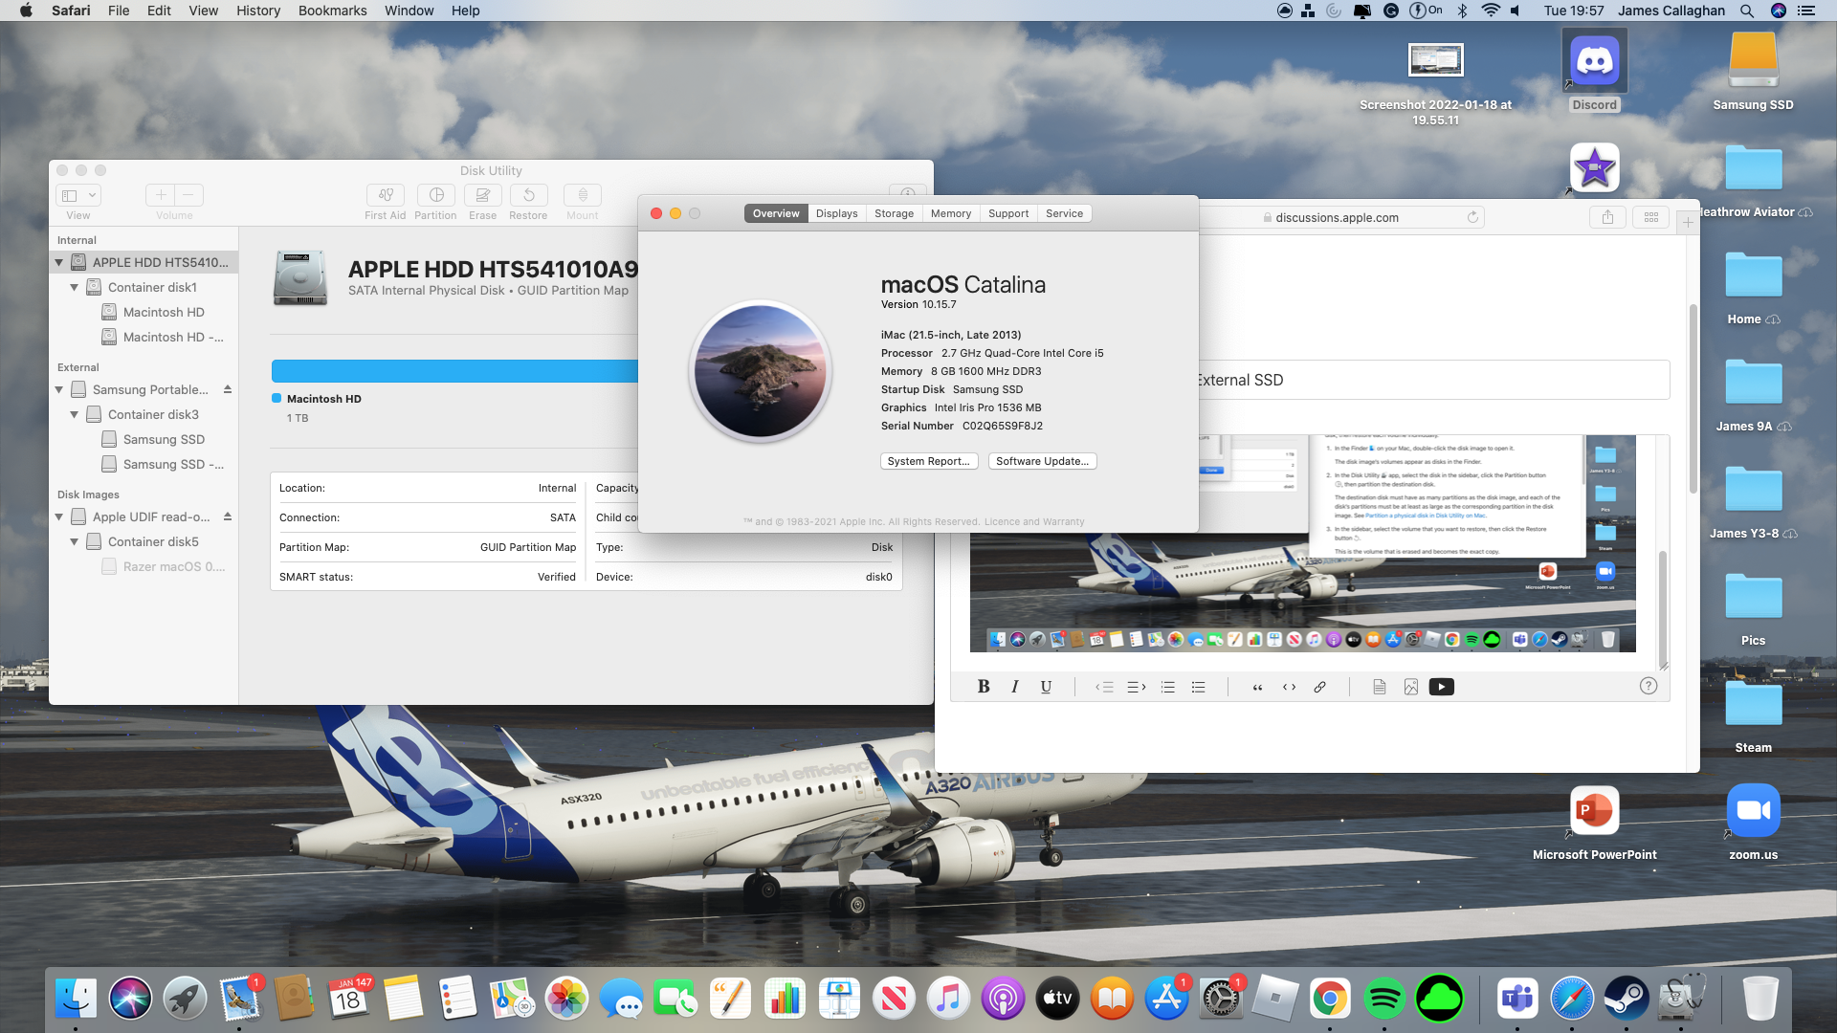The image size is (1837, 1033).
Task: Click the discussions.apple.com address field
Action: (x=1336, y=217)
